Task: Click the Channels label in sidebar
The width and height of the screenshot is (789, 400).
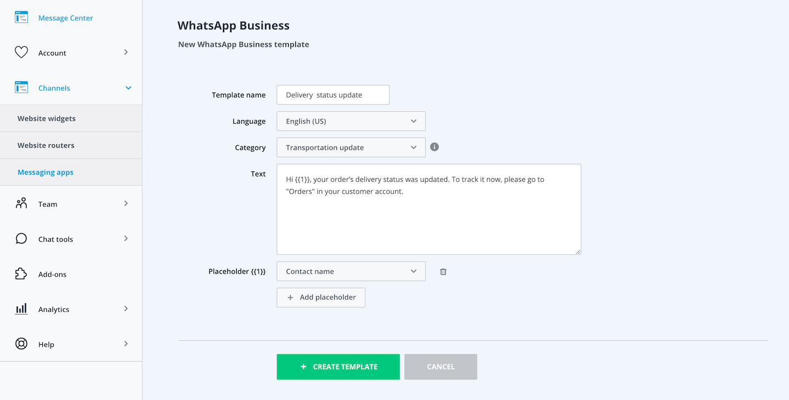Action: [54, 88]
